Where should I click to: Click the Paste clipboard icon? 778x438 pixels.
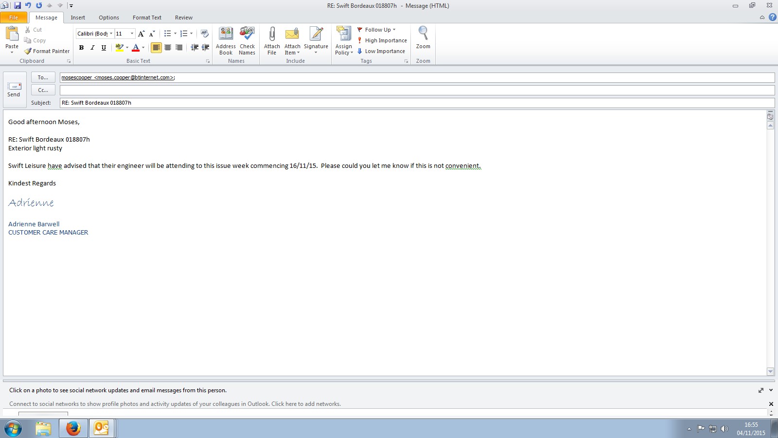click(12, 35)
